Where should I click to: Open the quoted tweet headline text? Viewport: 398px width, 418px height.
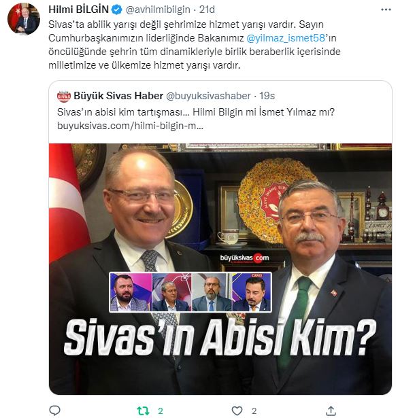(x=195, y=112)
